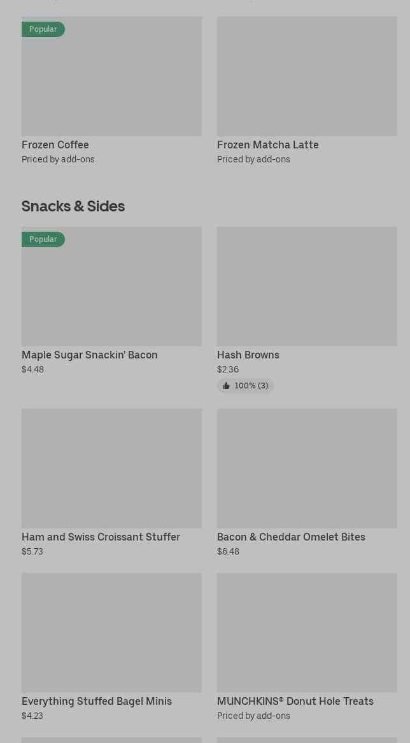
Task: Click the thumbs-up icon under Hash Browns
Action: [x=226, y=386]
